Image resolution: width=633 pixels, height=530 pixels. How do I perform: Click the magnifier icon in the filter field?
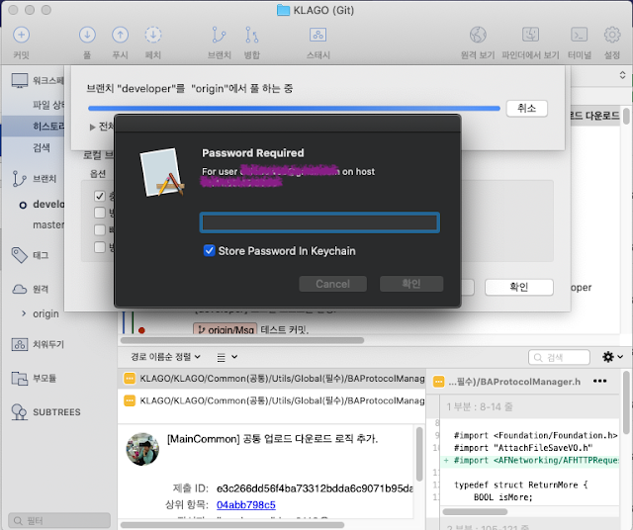tap(18, 521)
